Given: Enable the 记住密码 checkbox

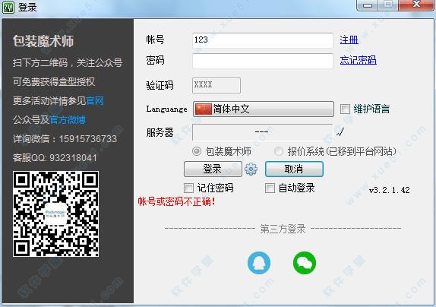Looking at the screenshot, I should [x=188, y=188].
